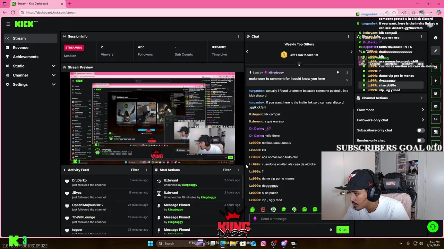Click the lightning bolt icon in right rail
This screenshot has width=444, height=249.
(436, 81)
